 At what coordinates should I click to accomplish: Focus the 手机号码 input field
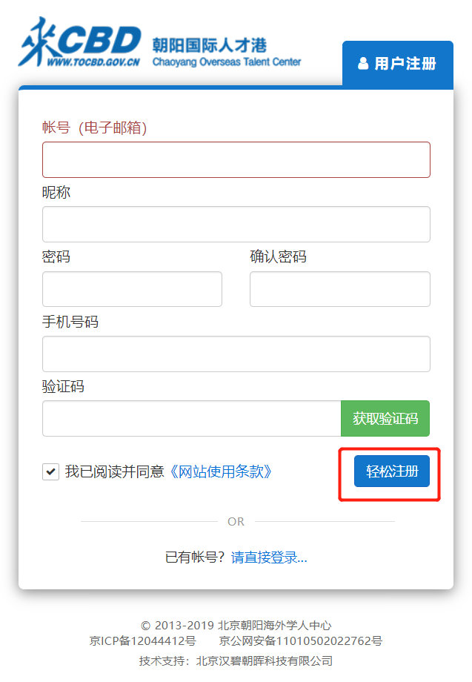236,354
